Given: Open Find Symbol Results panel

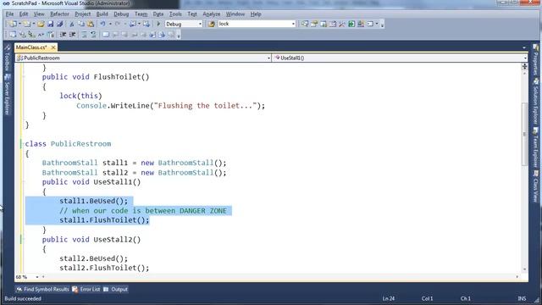Looking at the screenshot, I should [43, 289].
